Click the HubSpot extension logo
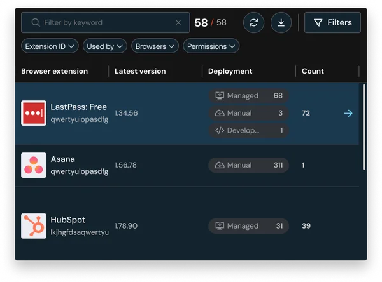Viewport: 382px width, 282px height. click(x=34, y=226)
